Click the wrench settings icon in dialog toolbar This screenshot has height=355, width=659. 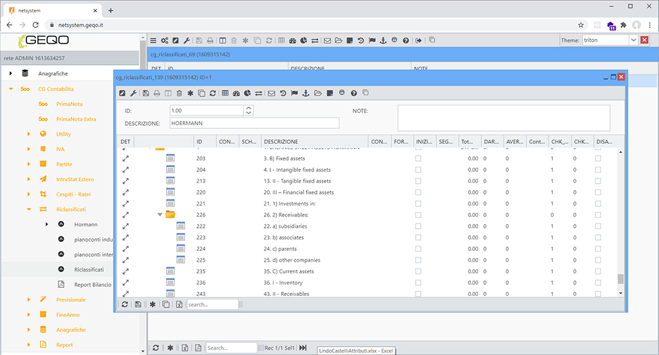(134, 93)
